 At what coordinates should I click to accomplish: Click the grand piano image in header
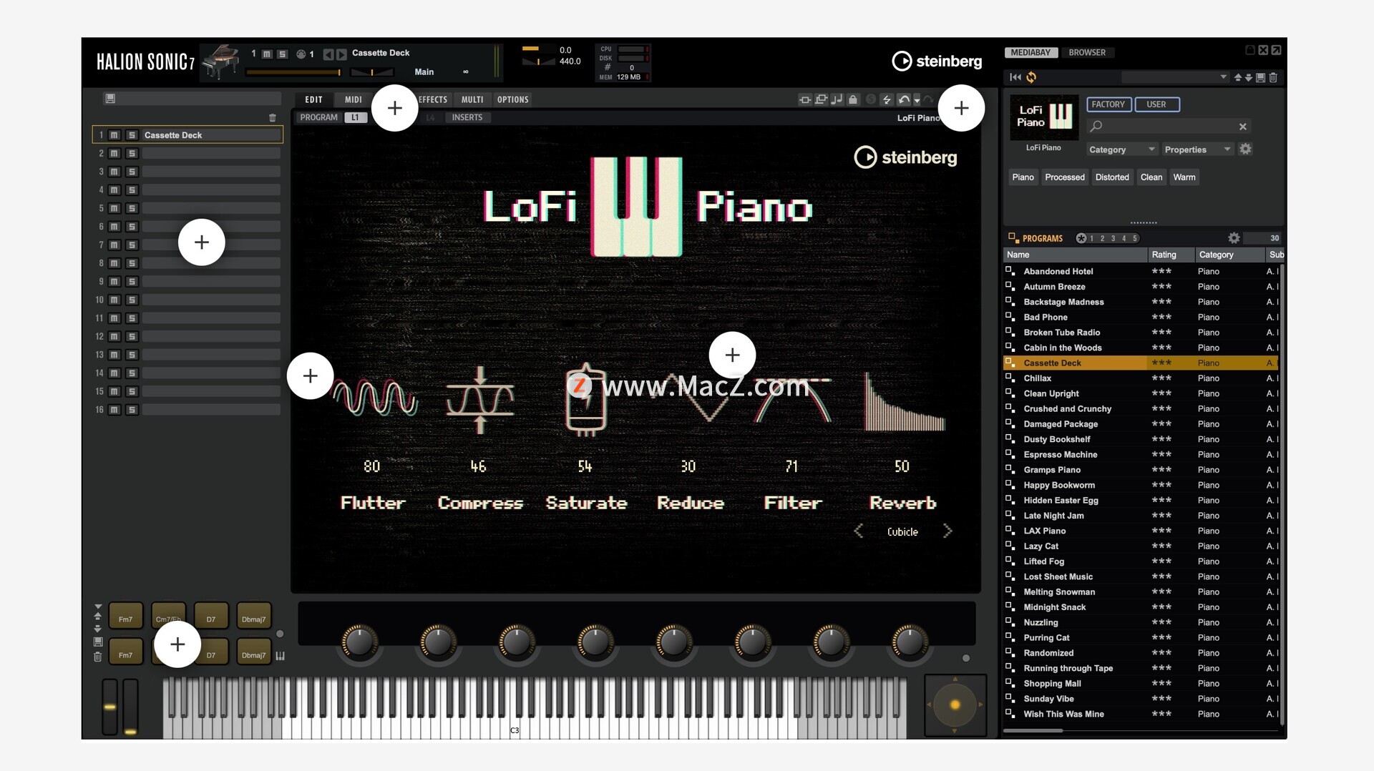[x=221, y=62]
